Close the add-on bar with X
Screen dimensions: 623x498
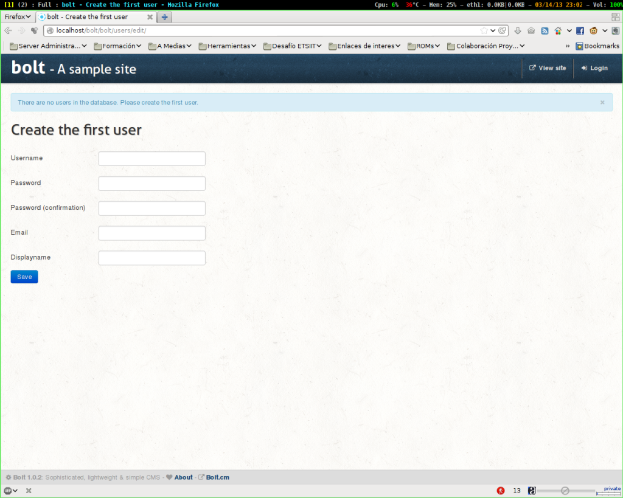pyautogui.click(x=29, y=491)
